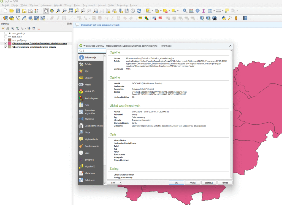Open the Styl dropdown at dialog bottom
Viewport: 282px width, 205px height.
tap(114, 183)
